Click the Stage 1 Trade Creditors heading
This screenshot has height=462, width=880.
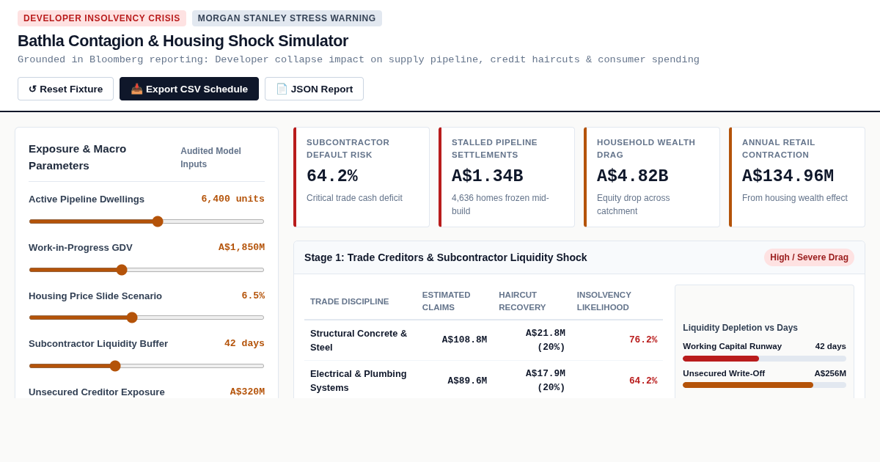pos(446,257)
